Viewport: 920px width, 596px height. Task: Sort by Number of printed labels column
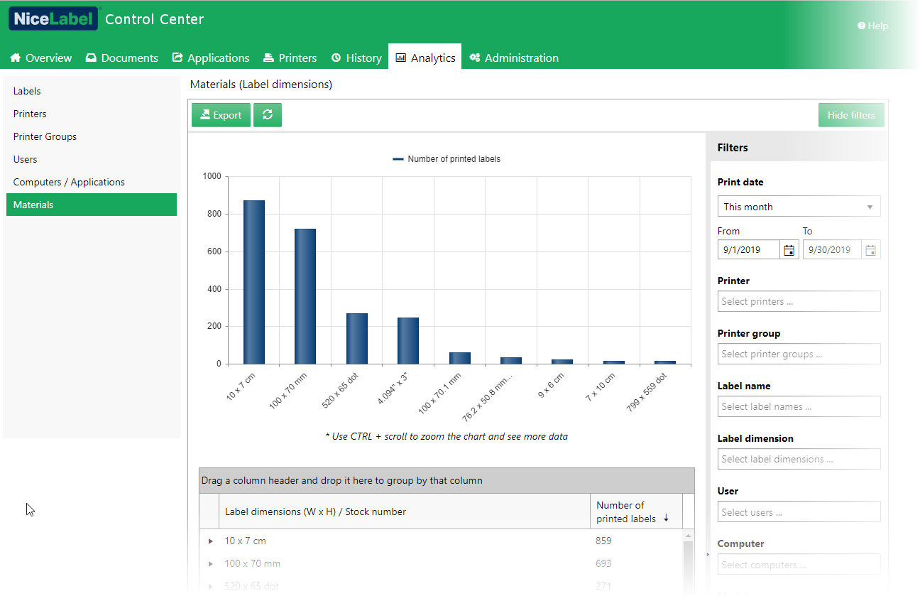[x=635, y=511]
